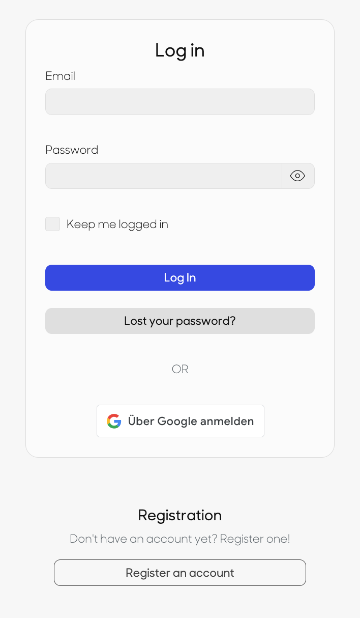Click the 'Password' field label
The image size is (360, 618).
(x=72, y=150)
